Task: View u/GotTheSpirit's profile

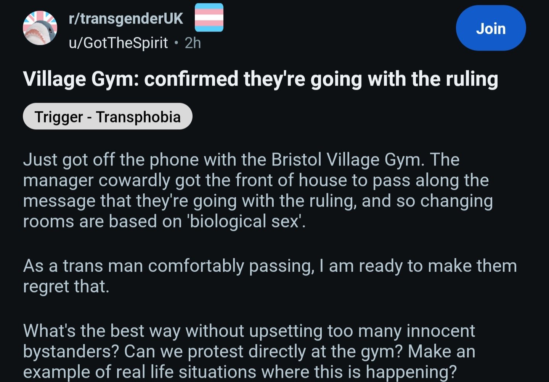Action: 118,43
